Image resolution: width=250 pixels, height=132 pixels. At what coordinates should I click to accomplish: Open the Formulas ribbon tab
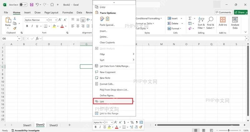(67, 12)
